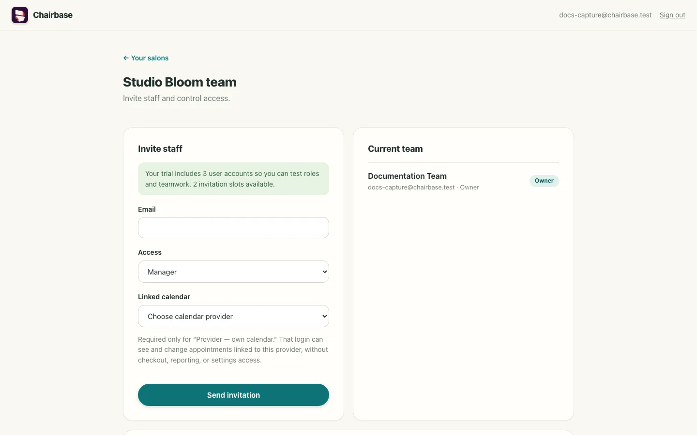Screen dimensions: 697x435
Task: Click the Chairbase brand name
Action: point(53,15)
